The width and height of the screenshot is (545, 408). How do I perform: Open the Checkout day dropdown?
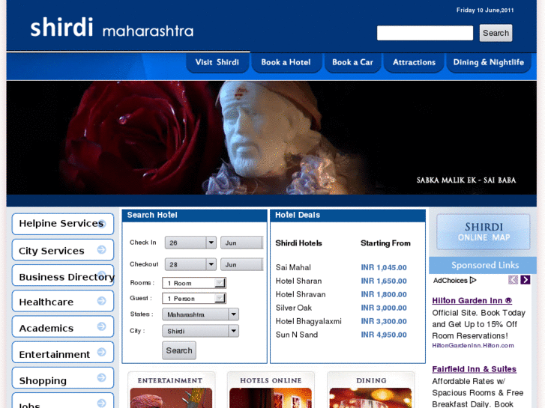click(190, 264)
